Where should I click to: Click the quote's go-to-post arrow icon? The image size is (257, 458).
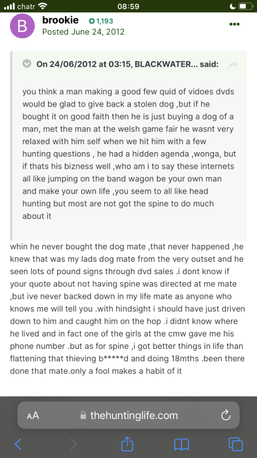click(233, 66)
